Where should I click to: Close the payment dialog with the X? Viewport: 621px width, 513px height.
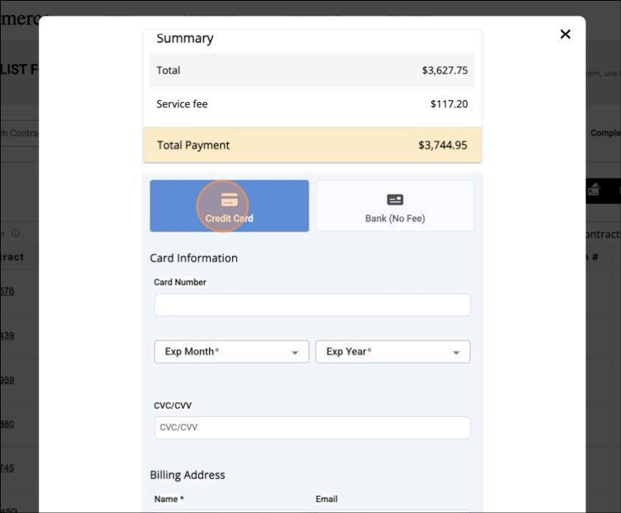click(566, 34)
